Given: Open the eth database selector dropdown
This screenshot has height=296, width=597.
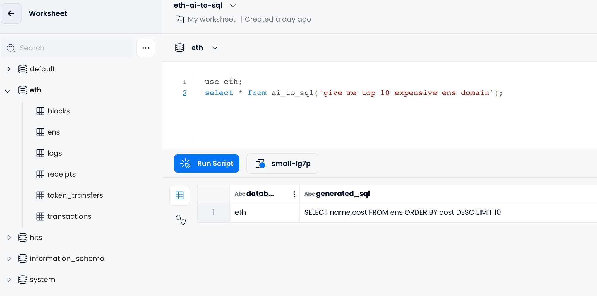Looking at the screenshot, I should click(215, 48).
